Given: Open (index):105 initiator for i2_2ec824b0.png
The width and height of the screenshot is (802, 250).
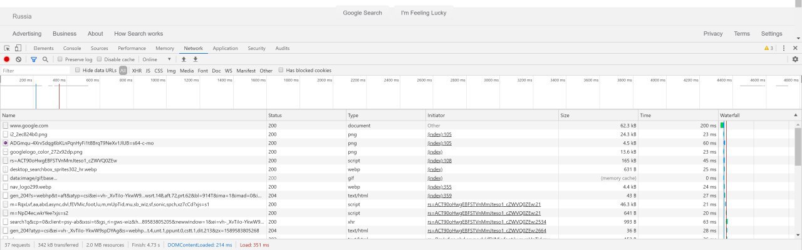Looking at the screenshot, I should click(439, 134).
